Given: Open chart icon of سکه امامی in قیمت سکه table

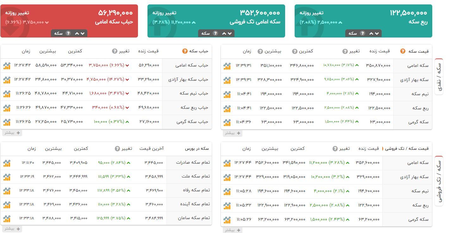Looking at the screenshot, I should pos(227,66).
